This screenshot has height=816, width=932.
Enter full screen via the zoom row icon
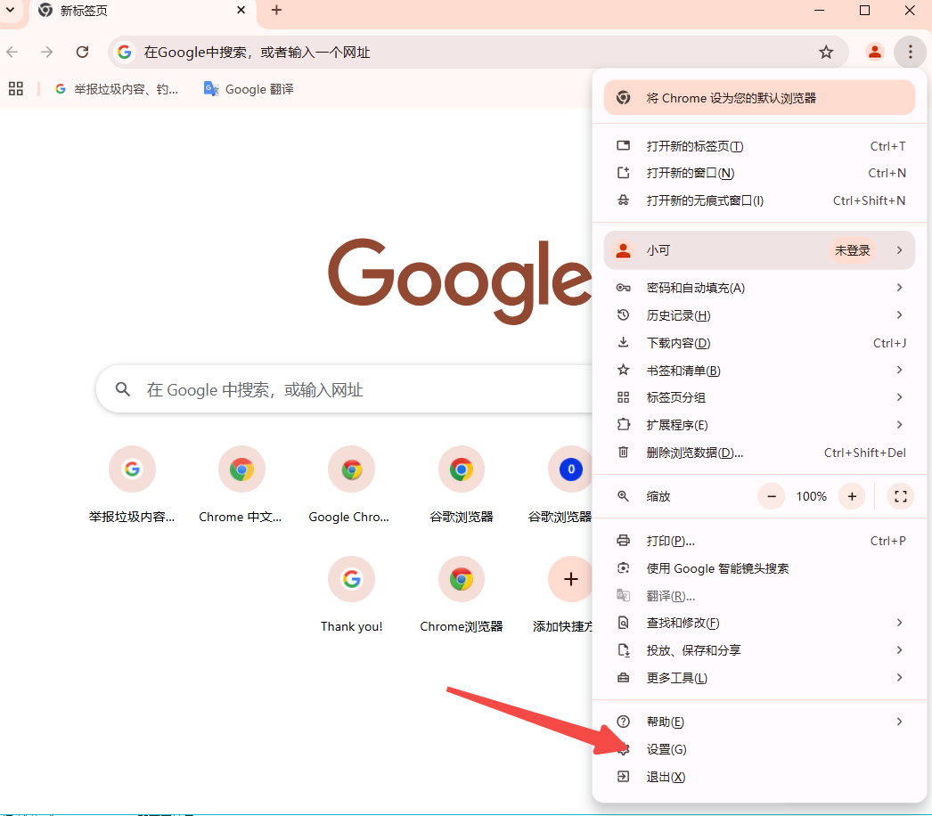pyautogui.click(x=900, y=496)
